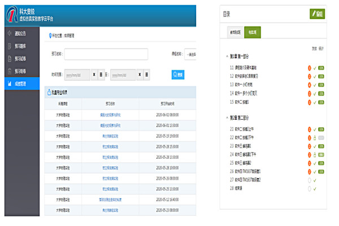Image resolution: width=339 pixels, height=226 pixels.
Task: Click the green 100% badge on row 2.5
Action: (x=321, y=163)
